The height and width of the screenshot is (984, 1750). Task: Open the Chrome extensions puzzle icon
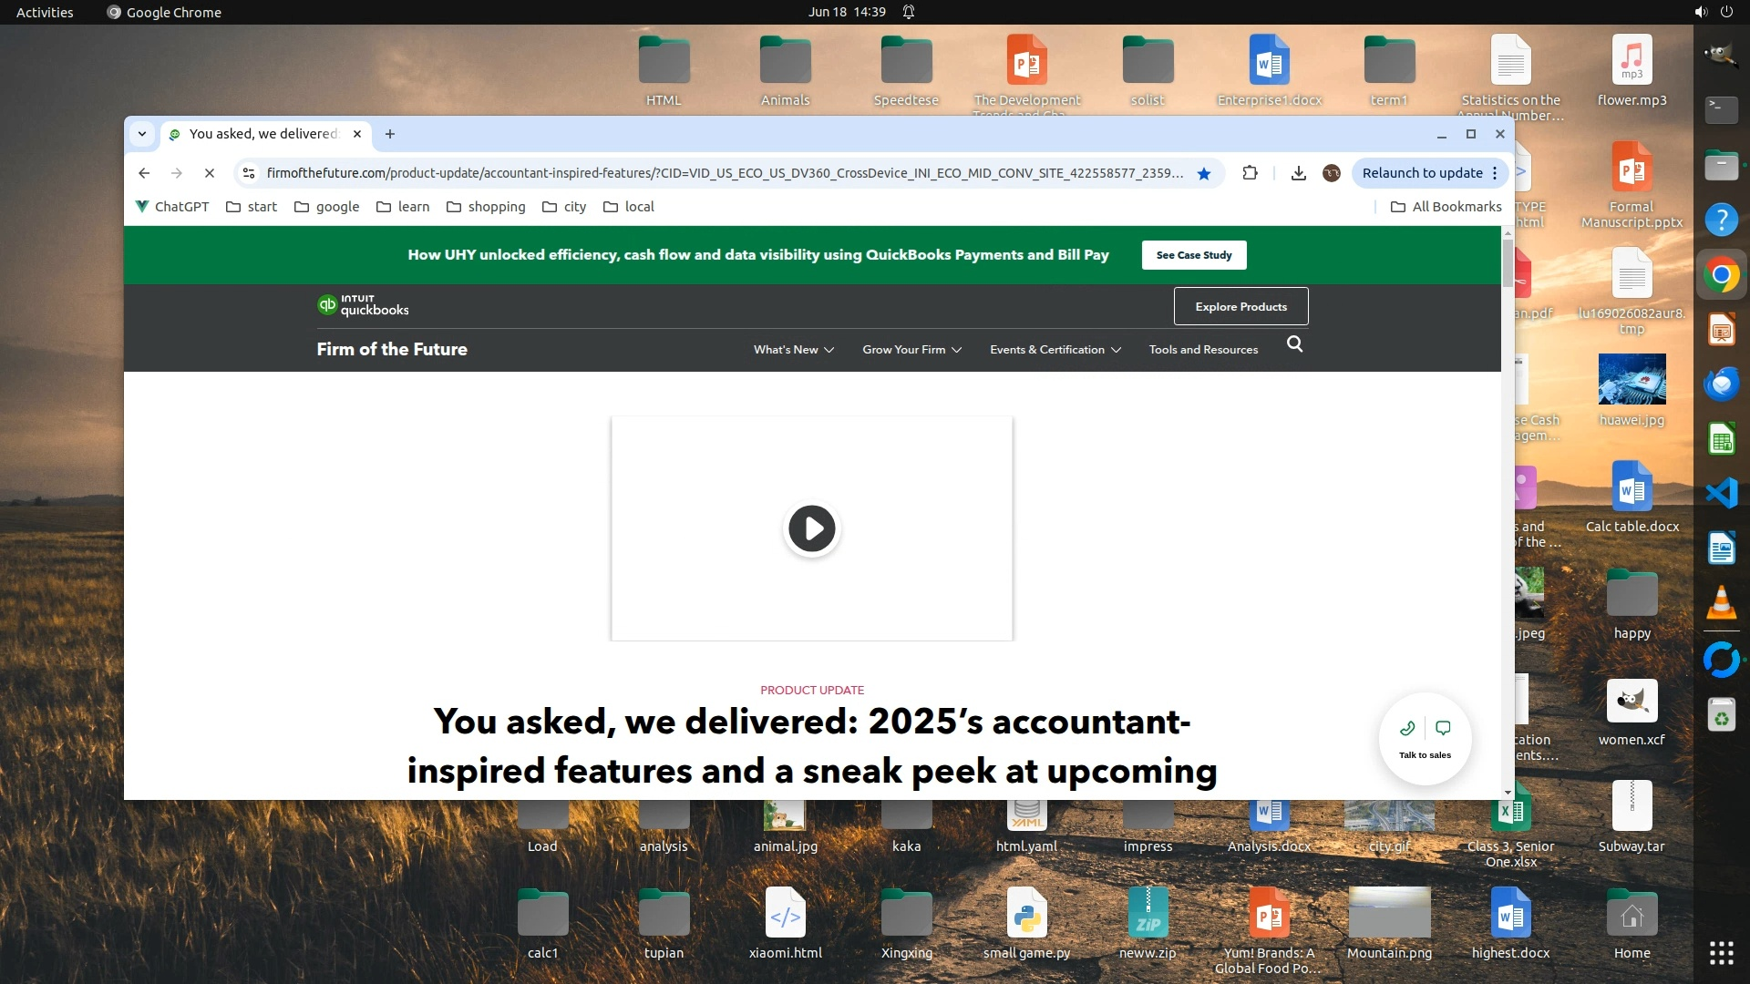pyautogui.click(x=1250, y=173)
